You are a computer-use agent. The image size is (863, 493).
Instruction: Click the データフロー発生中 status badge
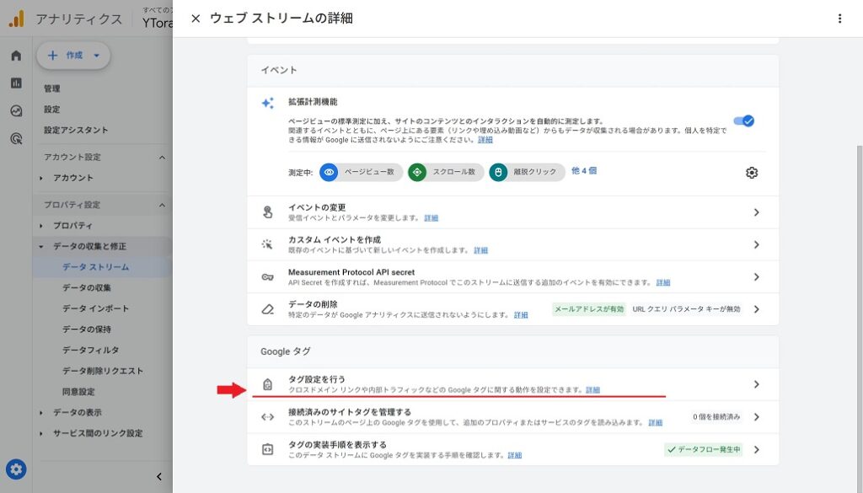click(704, 449)
